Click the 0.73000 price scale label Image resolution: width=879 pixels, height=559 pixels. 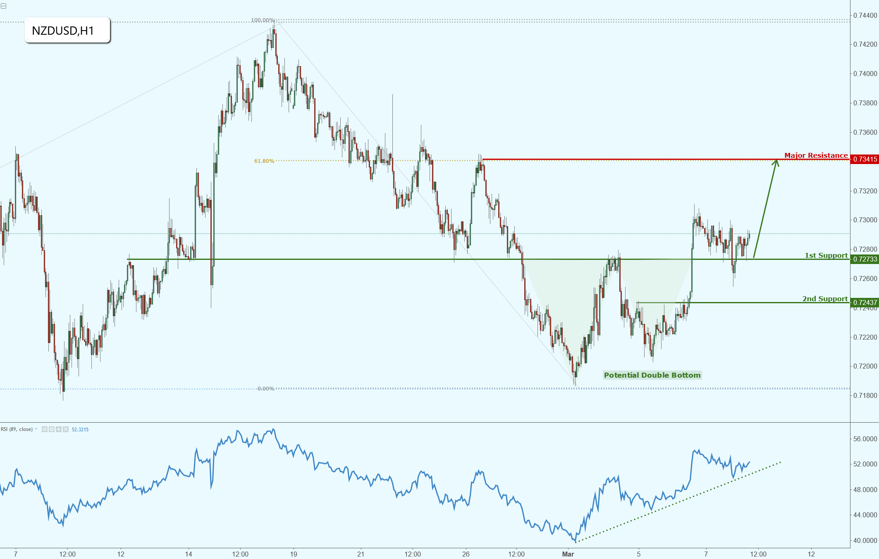point(865,220)
